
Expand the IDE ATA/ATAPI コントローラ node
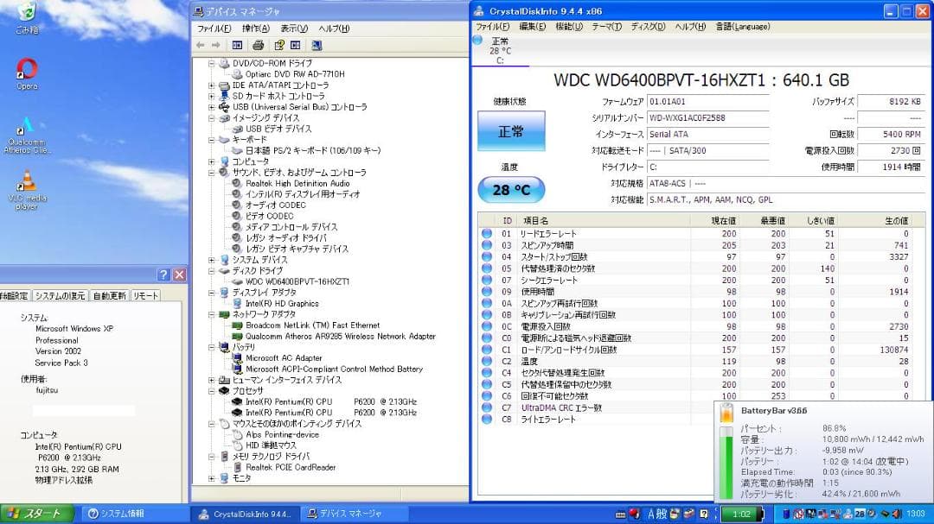(x=212, y=85)
